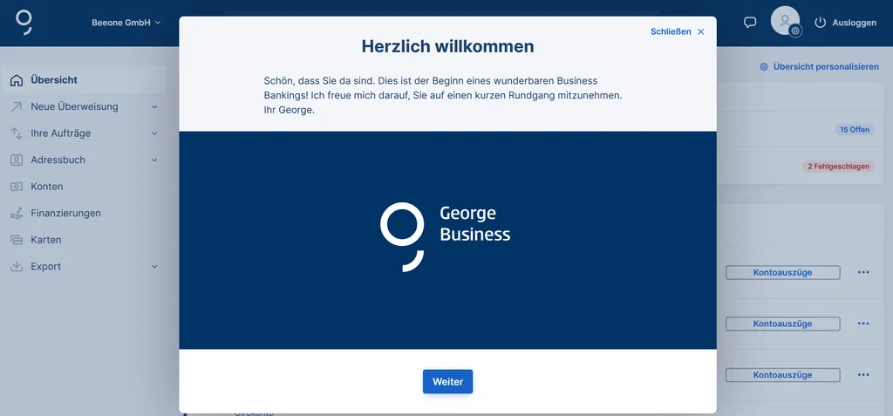Click the George logo in the header
893x416 pixels.
(x=24, y=22)
